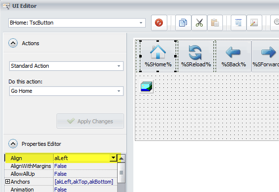279x192 pixels.
Task: Collapse the Properties Editor section
Action: tap(13, 144)
